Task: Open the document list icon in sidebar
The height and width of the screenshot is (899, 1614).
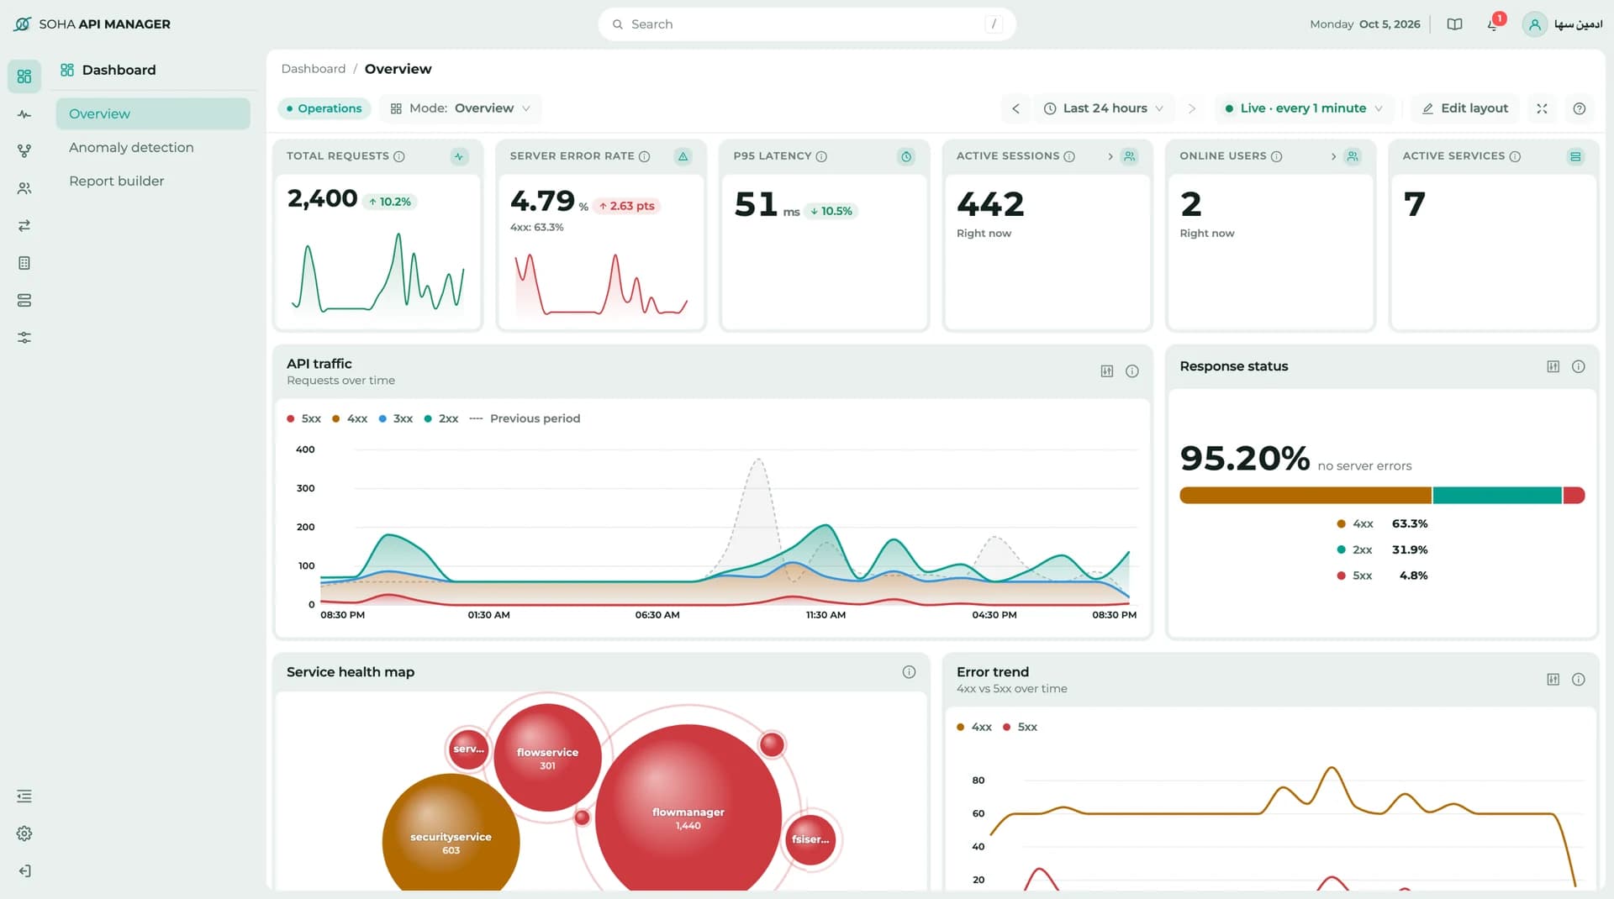Action: click(x=24, y=263)
